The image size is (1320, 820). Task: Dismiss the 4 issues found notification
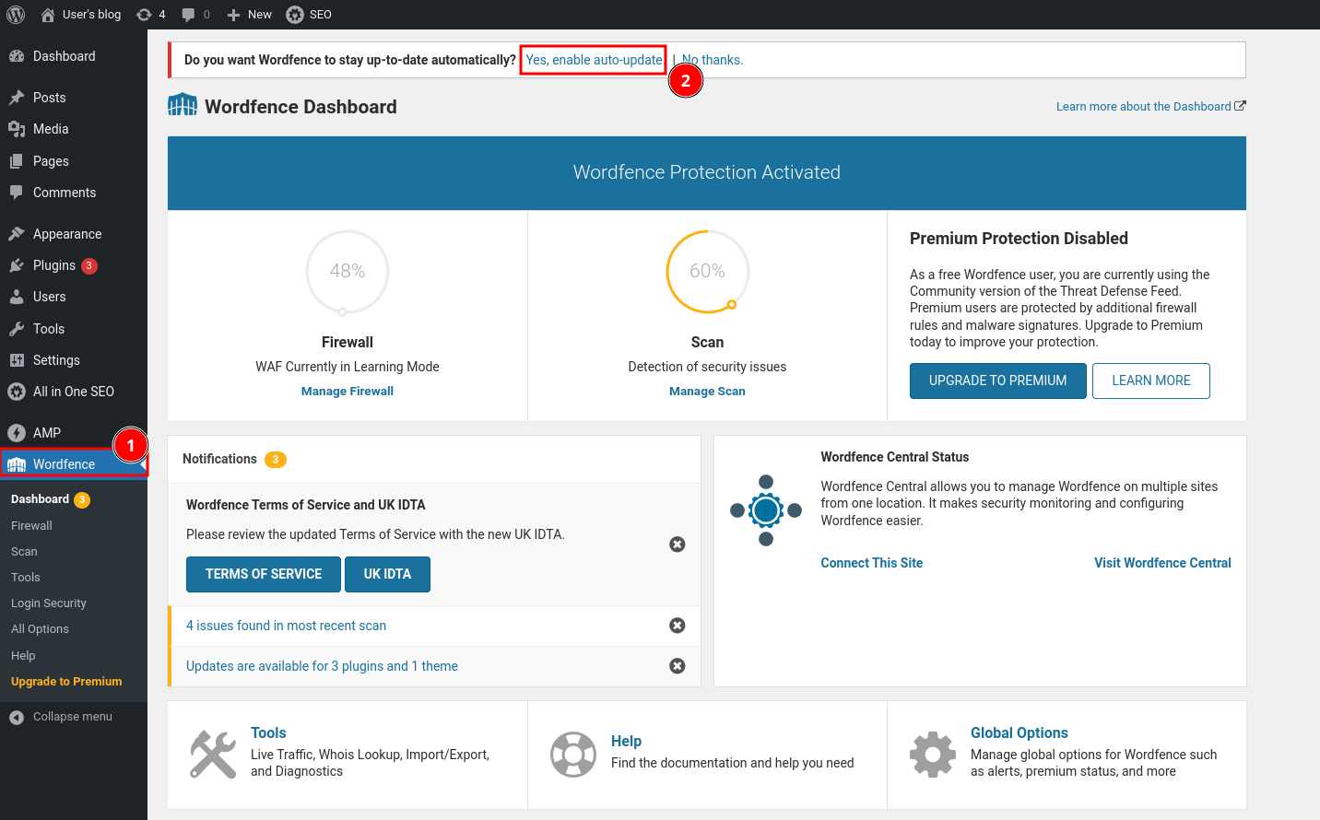(677, 626)
